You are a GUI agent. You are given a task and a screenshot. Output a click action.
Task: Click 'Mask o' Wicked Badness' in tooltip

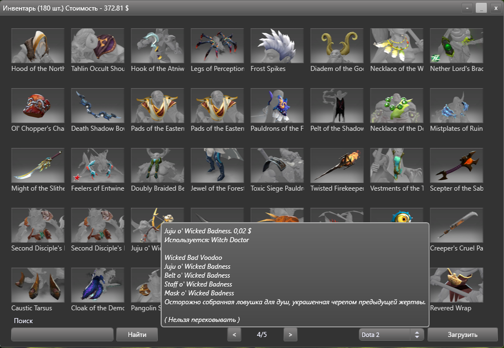pos(199,293)
